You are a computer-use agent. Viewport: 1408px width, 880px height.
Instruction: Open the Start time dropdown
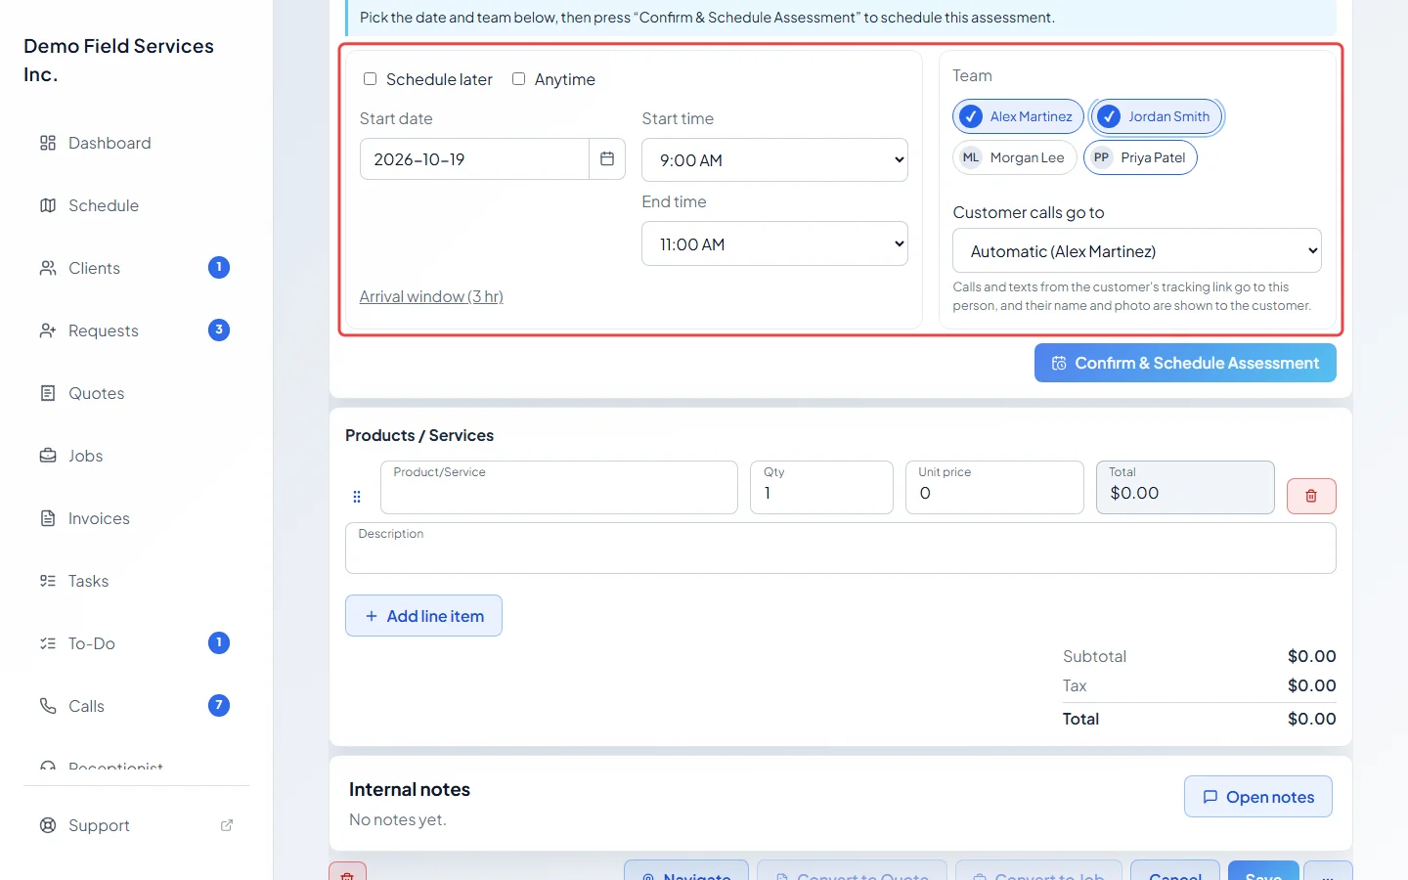click(x=774, y=160)
